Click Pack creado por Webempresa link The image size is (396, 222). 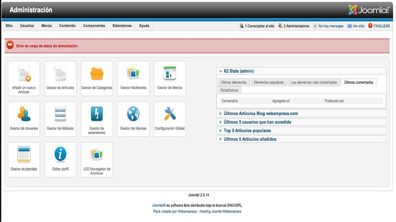point(175,212)
